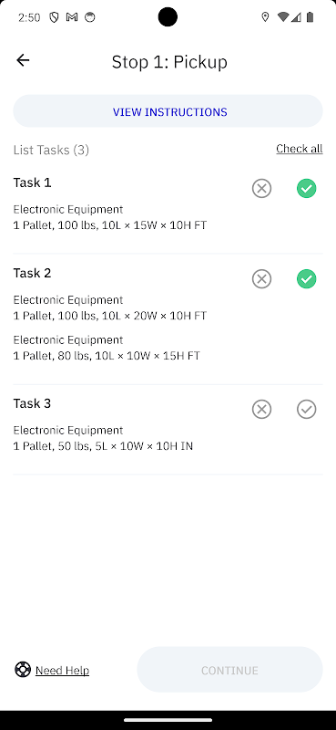Mark Task 3 as completed
The image size is (336, 730).
[x=306, y=409]
